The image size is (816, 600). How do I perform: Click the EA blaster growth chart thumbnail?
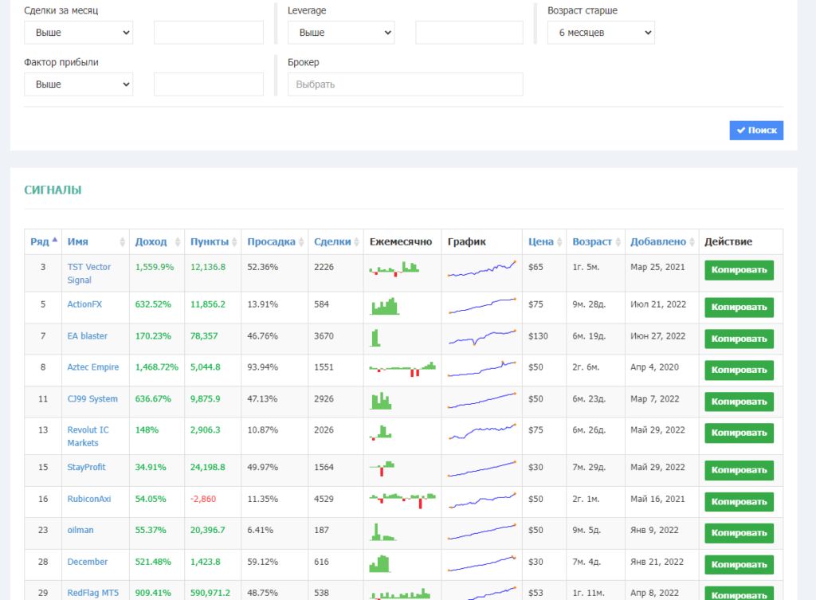click(481, 338)
